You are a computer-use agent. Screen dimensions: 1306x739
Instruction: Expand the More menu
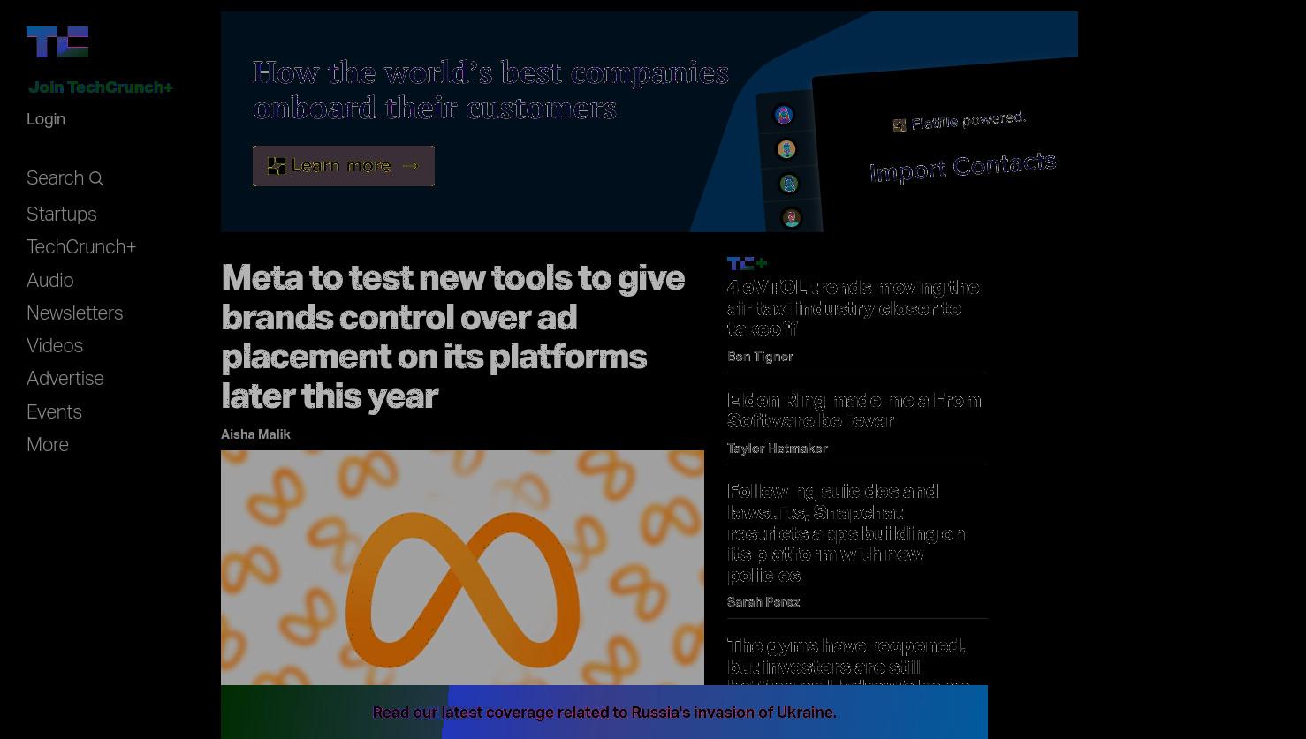[x=48, y=445]
